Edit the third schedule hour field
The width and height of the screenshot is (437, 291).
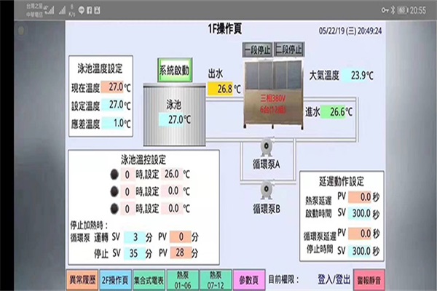coord(127,209)
